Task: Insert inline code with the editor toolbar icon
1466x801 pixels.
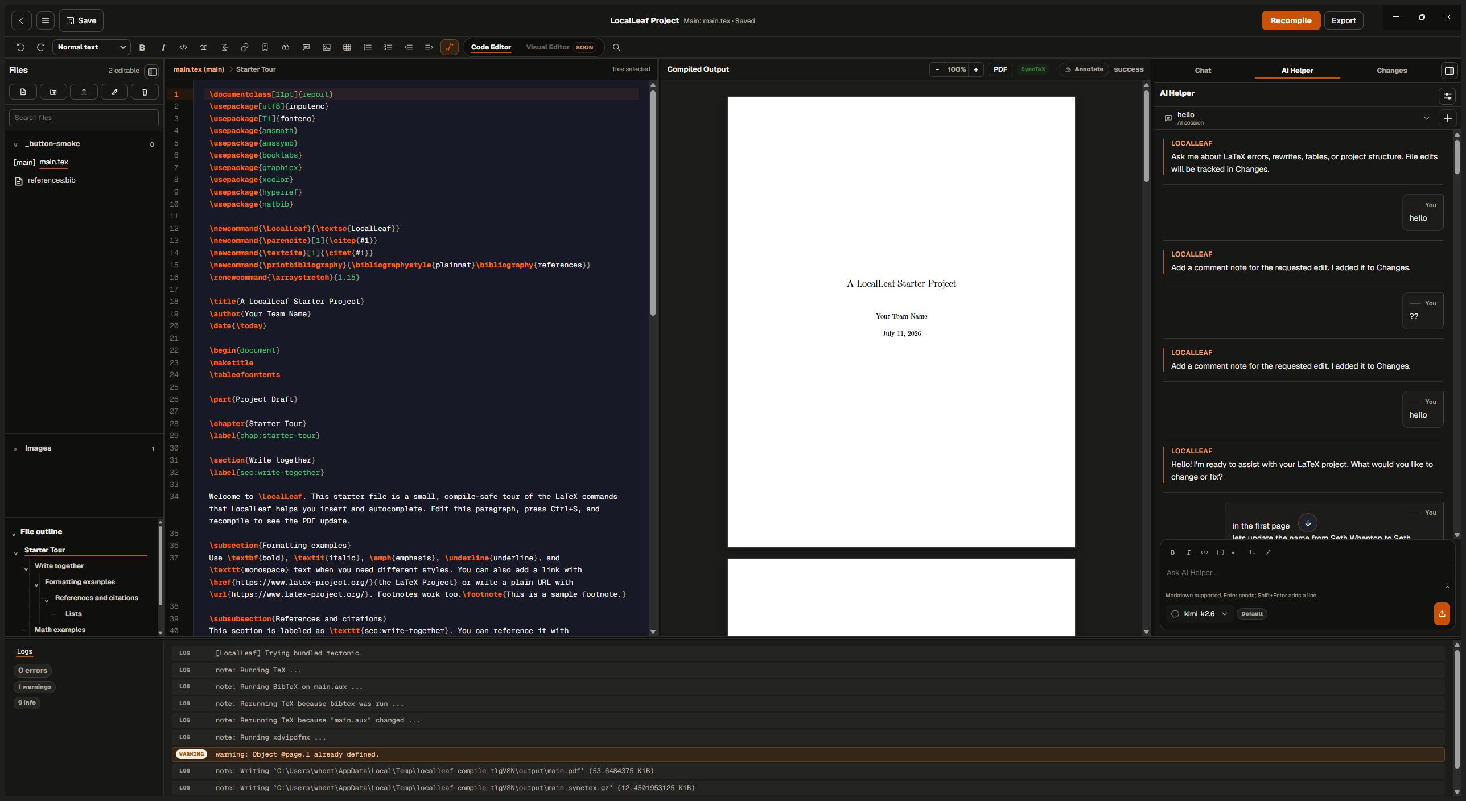Action: tap(183, 47)
